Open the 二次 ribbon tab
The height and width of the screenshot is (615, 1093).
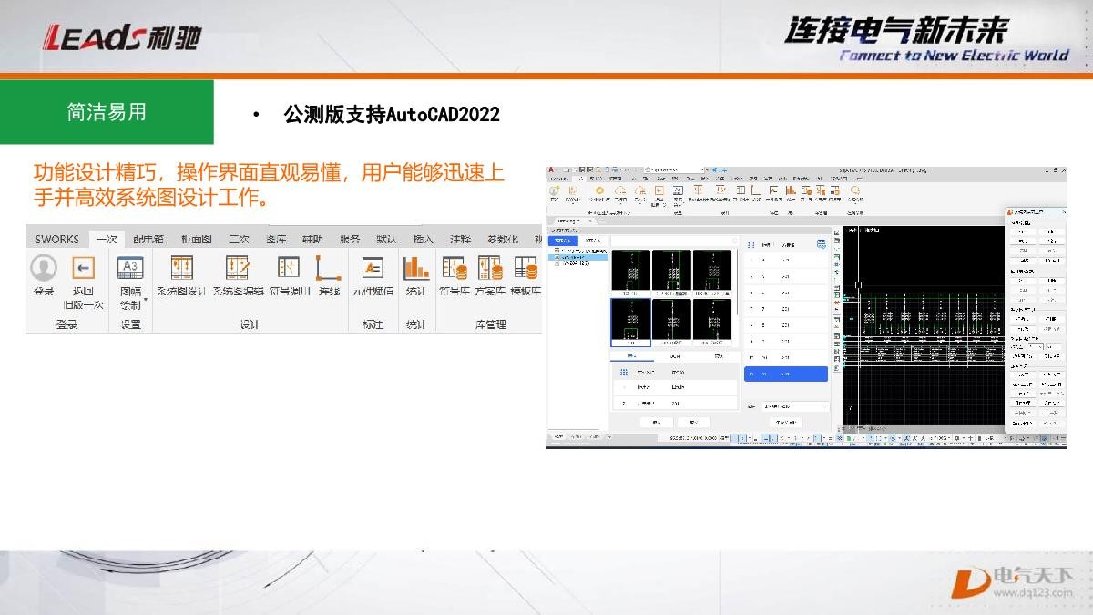(x=239, y=239)
